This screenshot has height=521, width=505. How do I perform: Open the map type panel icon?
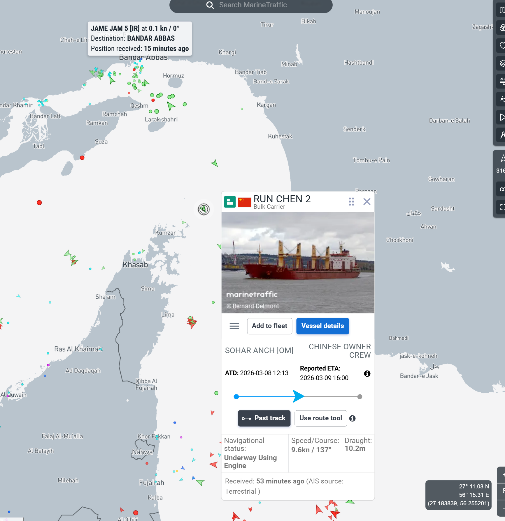502,10
